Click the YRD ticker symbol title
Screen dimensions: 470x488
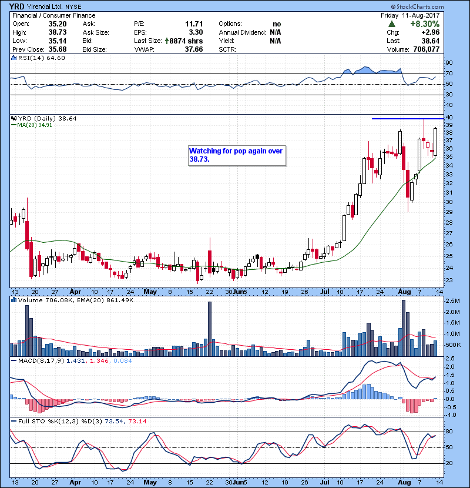click(x=17, y=6)
